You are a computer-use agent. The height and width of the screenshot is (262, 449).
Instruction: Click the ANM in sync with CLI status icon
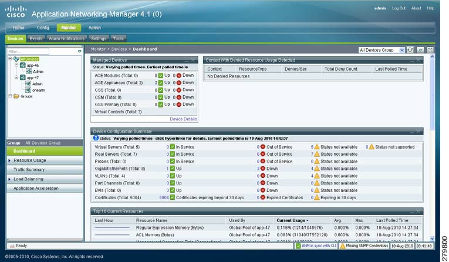click(299, 246)
